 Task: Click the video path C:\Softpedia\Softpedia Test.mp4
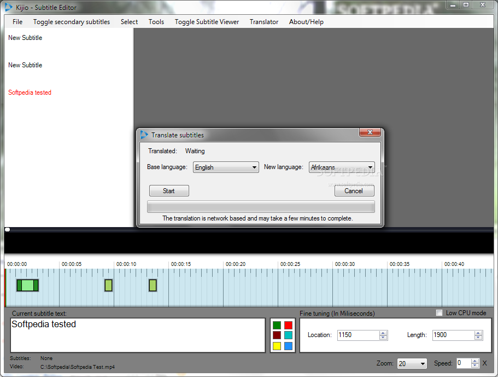pos(78,367)
